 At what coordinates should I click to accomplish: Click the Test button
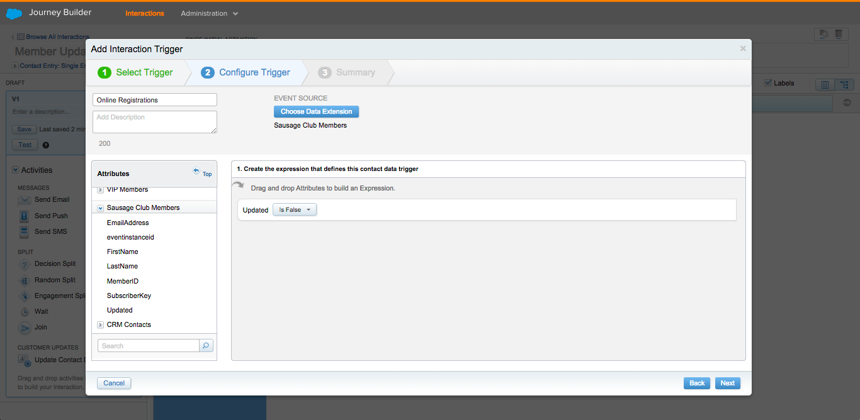[25, 145]
